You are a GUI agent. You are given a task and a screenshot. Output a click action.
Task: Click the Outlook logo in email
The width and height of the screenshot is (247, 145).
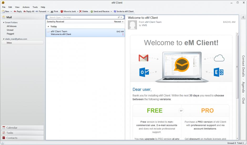tap(144, 72)
